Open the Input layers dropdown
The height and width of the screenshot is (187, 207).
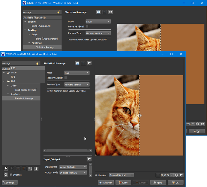click(73, 167)
